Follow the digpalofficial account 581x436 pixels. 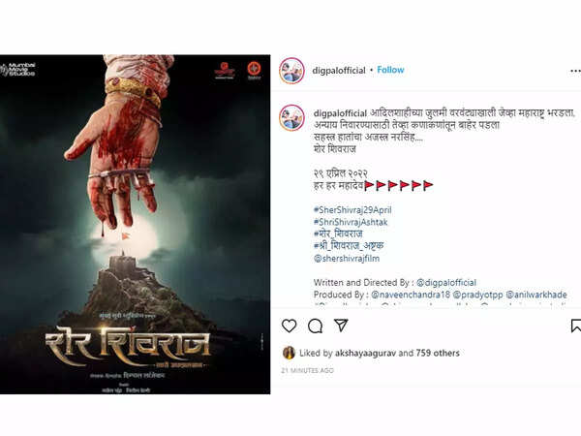coord(390,70)
